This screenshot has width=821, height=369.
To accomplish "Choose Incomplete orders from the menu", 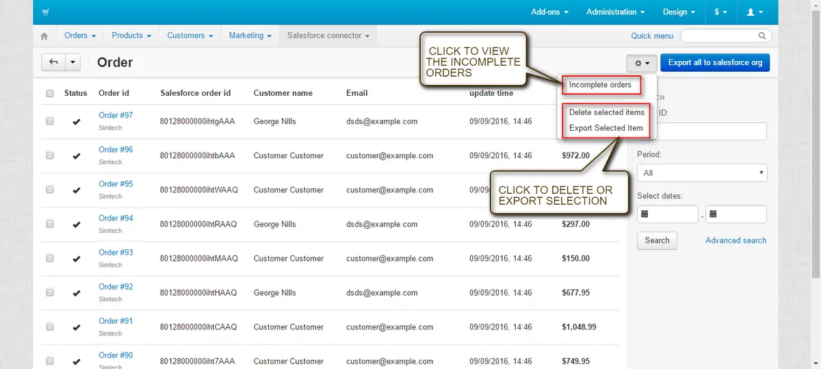I will [600, 85].
